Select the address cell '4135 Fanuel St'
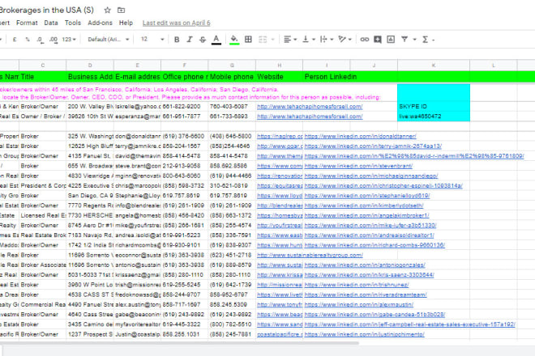Screen dimensions: 535x356 tap(90, 156)
